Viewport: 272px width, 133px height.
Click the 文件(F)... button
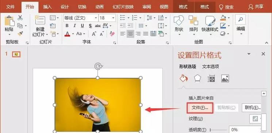[200, 108]
